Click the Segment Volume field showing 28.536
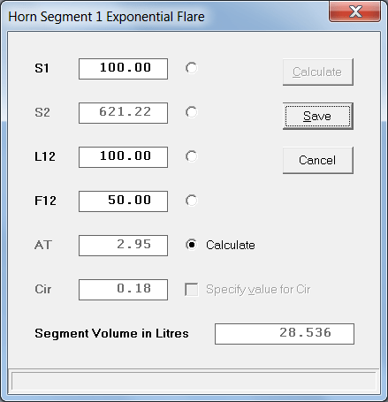Screen dimensions: 388x402 click(x=285, y=334)
